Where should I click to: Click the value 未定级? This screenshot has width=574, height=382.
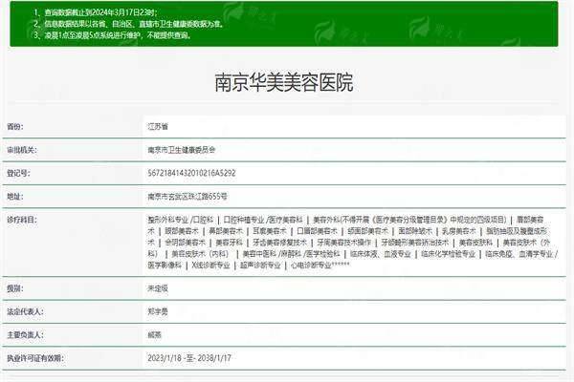pos(158,288)
